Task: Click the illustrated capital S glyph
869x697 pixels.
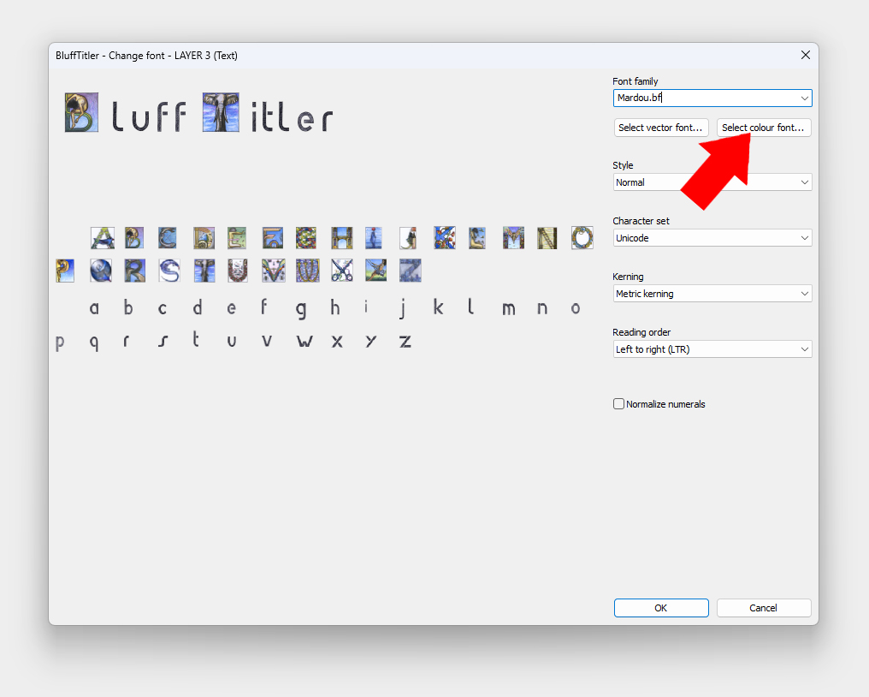Action: click(x=169, y=271)
